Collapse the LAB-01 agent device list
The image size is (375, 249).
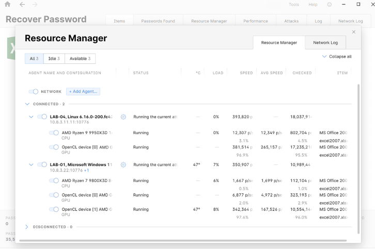[x=32, y=165]
